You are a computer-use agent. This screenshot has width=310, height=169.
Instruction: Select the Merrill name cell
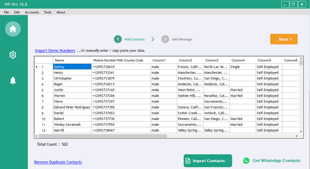click(x=72, y=130)
